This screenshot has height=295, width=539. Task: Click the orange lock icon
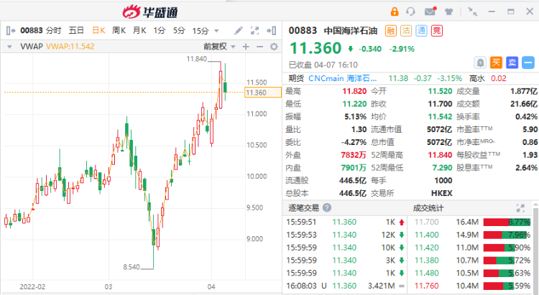pos(395,11)
